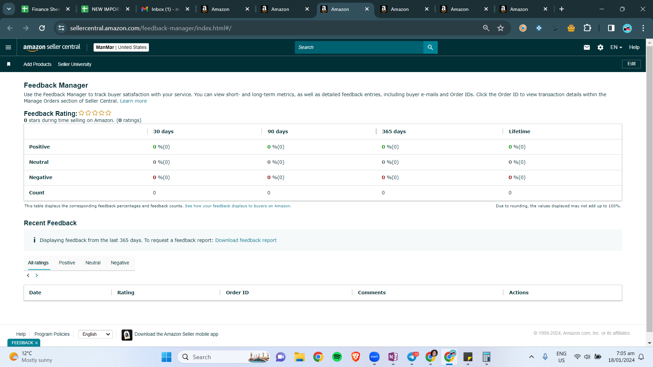Image resolution: width=653 pixels, height=367 pixels.
Task: Click the Amazon Seller Central logo
Action: tap(52, 47)
